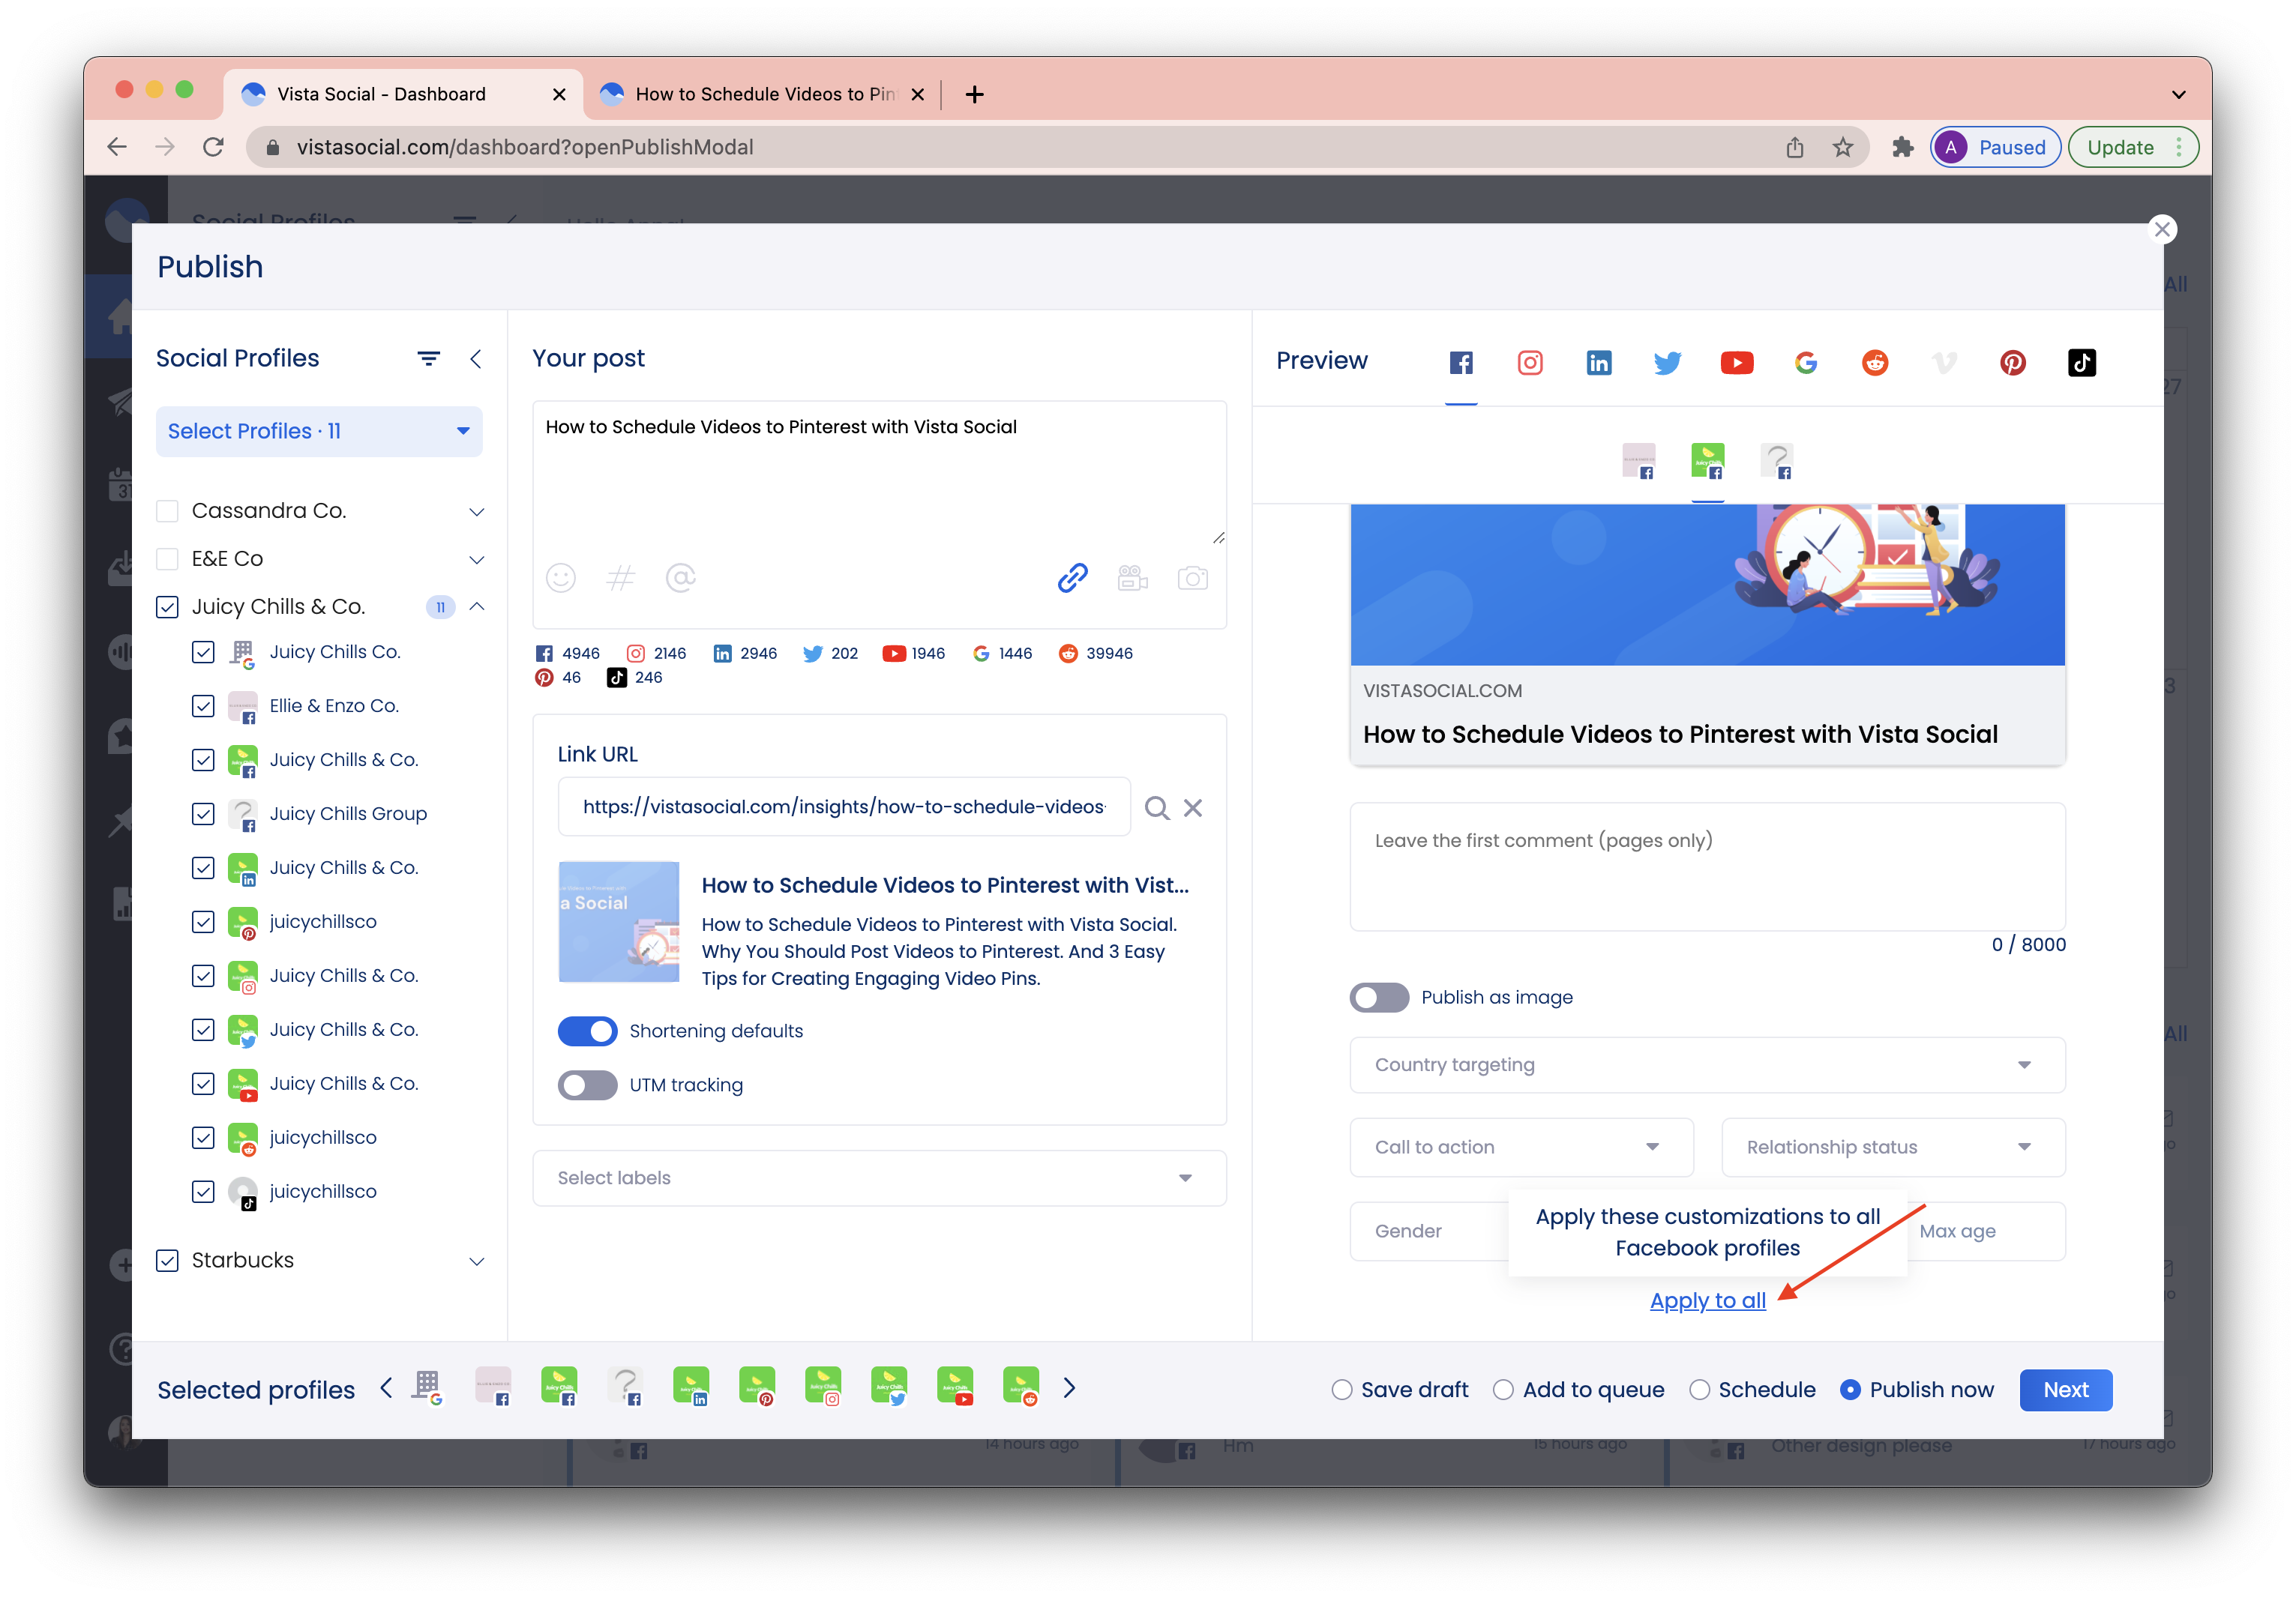Open the Select labels dropdown
Image resolution: width=2296 pixels, height=1598 pixels.
click(x=879, y=1178)
